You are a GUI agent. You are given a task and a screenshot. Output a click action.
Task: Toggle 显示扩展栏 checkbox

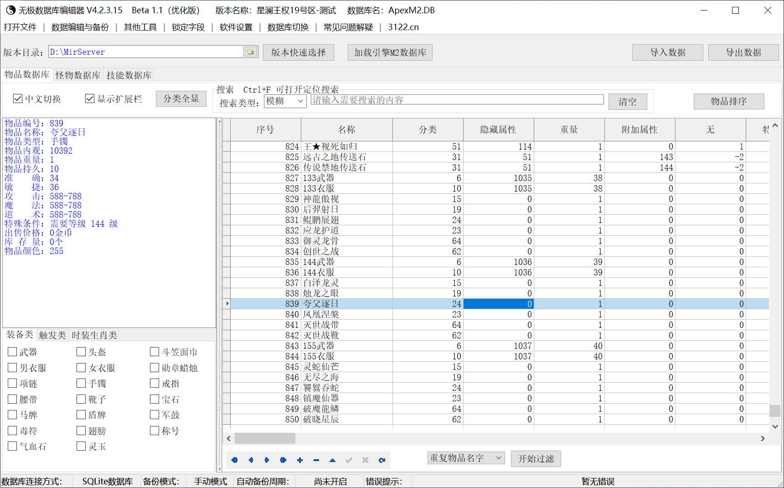tap(90, 99)
